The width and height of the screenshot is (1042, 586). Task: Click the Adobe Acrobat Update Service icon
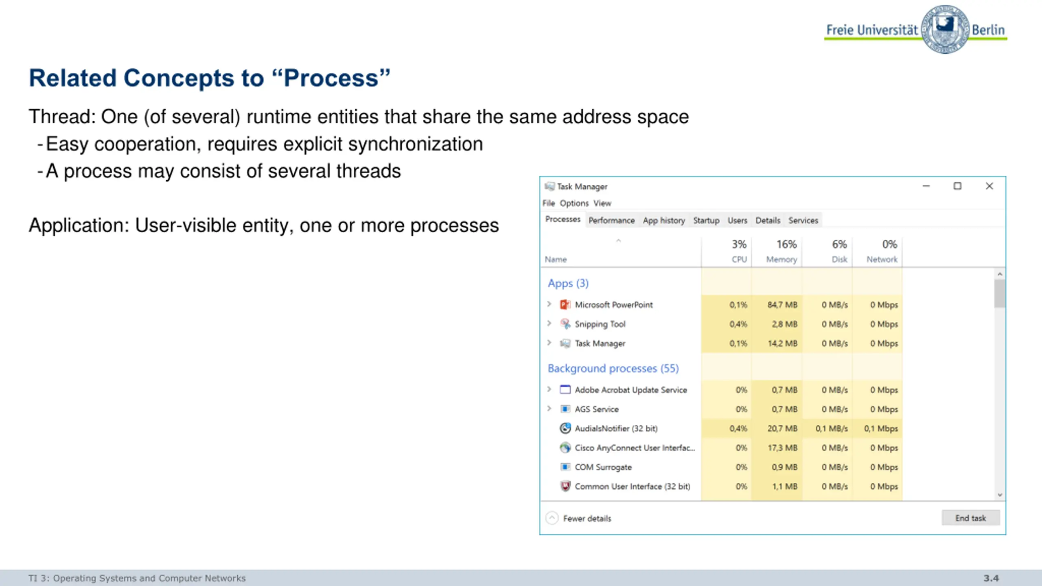tap(565, 389)
